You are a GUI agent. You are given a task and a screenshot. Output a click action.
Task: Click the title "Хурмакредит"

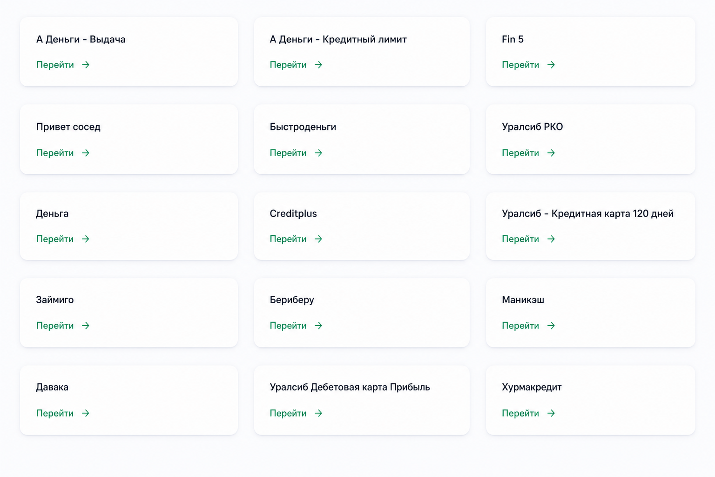[532, 387]
